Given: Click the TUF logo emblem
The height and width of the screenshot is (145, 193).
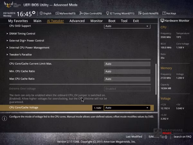Looking at the screenshot, I should point(8,5).
